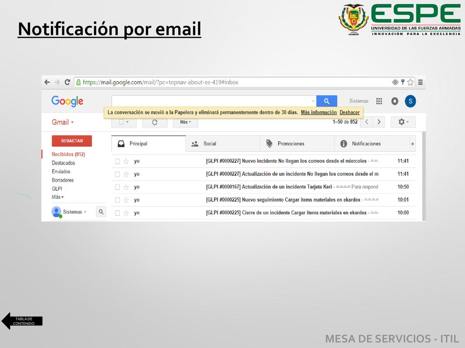Check the 'Nuevo incidente No llegan' email
Screen dimensions: 465x348
coord(118,161)
